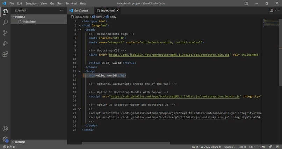Click the file icon in breadcrumb index.html
The width and height of the screenshot is (282, 149).
pyautogui.click(x=72, y=17)
